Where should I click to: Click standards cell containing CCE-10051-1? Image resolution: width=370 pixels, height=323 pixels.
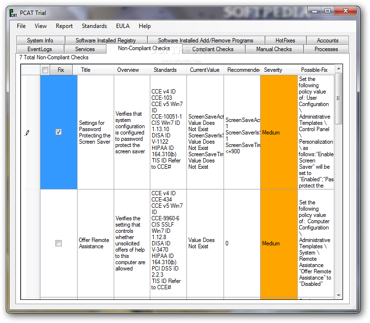click(168, 132)
